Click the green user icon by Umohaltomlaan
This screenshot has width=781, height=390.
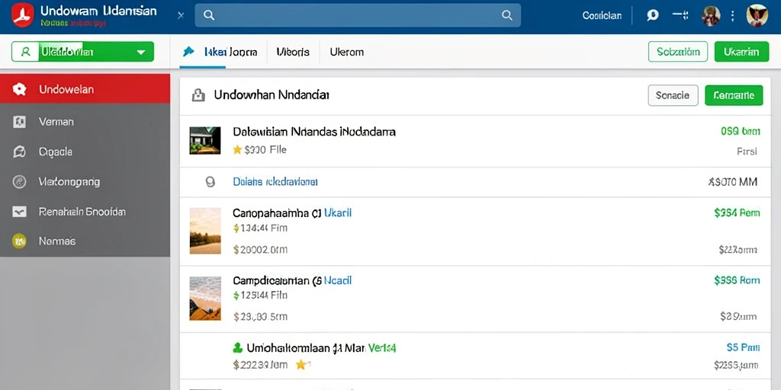pyautogui.click(x=238, y=347)
